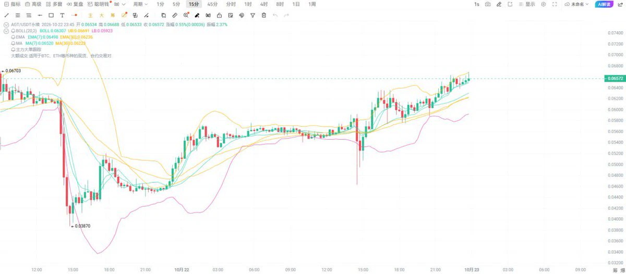The image size is (626, 274).
Task: Switch to the 1时 timeframe
Action: (x=248, y=4)
